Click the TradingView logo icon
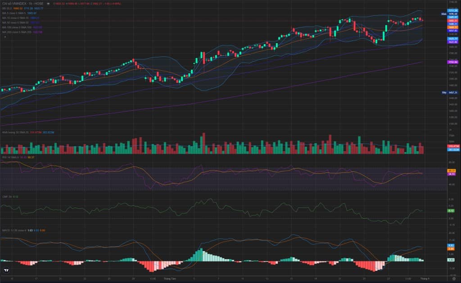The image size is (461, 283). (6, 270)
